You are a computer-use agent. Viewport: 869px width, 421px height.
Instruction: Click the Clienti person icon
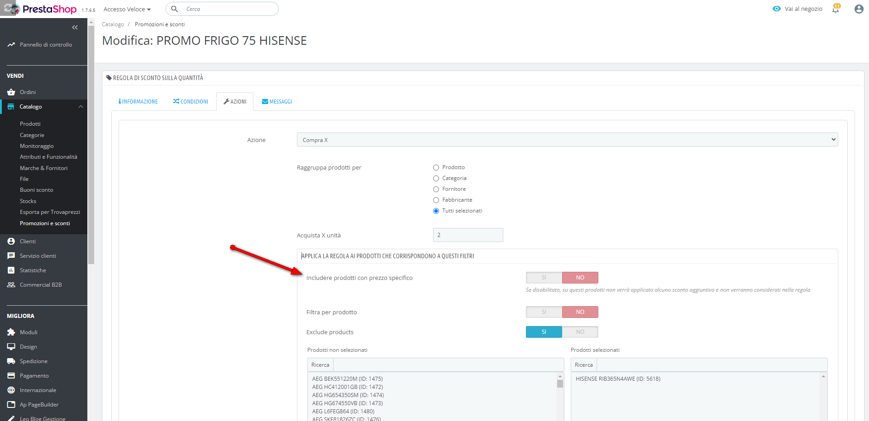[11, 241]
